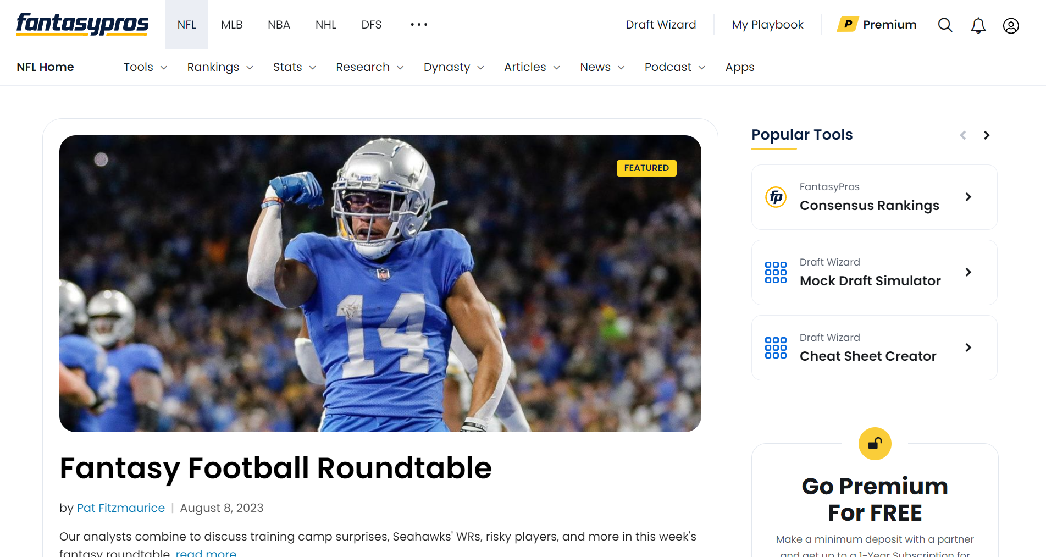Show more sports with the three dots
This screenshot has height=557, width=1046.
419,25
